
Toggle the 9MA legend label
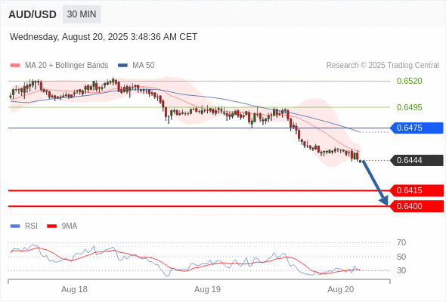(70, 226)
